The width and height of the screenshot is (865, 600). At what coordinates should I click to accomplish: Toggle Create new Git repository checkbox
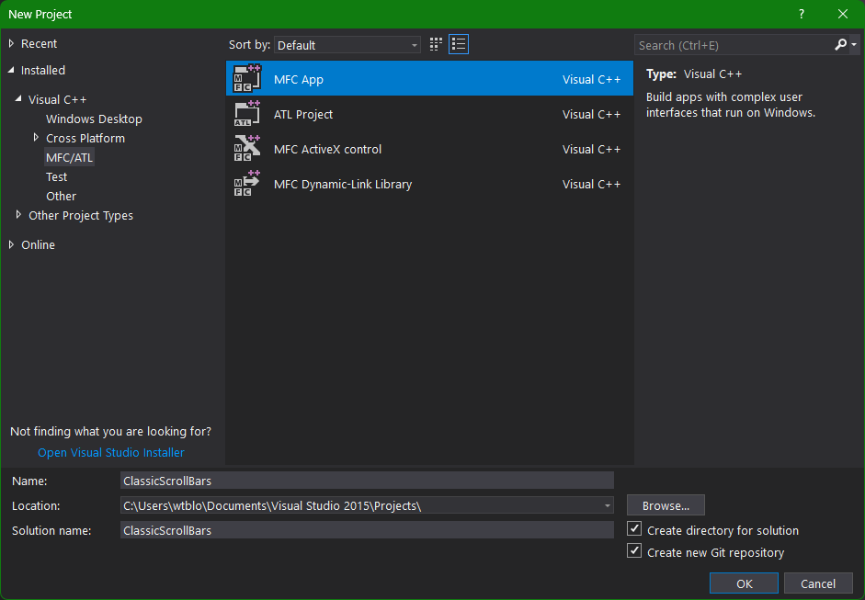click(x=634, y=551)
